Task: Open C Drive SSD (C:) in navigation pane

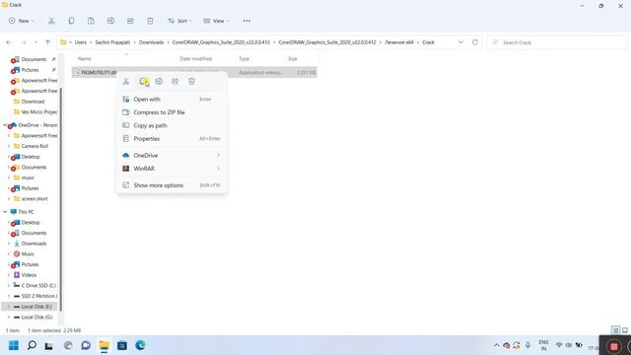Action: point(38,285)
